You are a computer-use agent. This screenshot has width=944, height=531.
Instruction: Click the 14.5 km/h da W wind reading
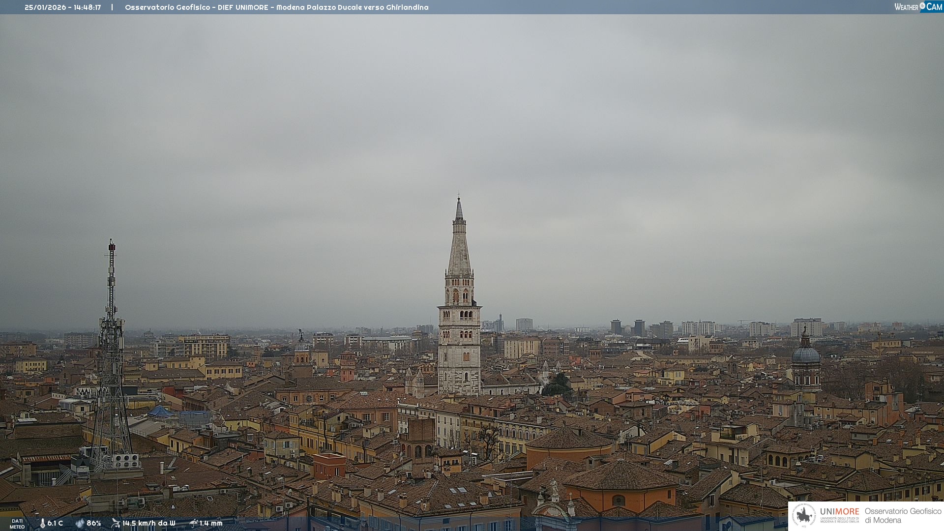tap(148, 524)
